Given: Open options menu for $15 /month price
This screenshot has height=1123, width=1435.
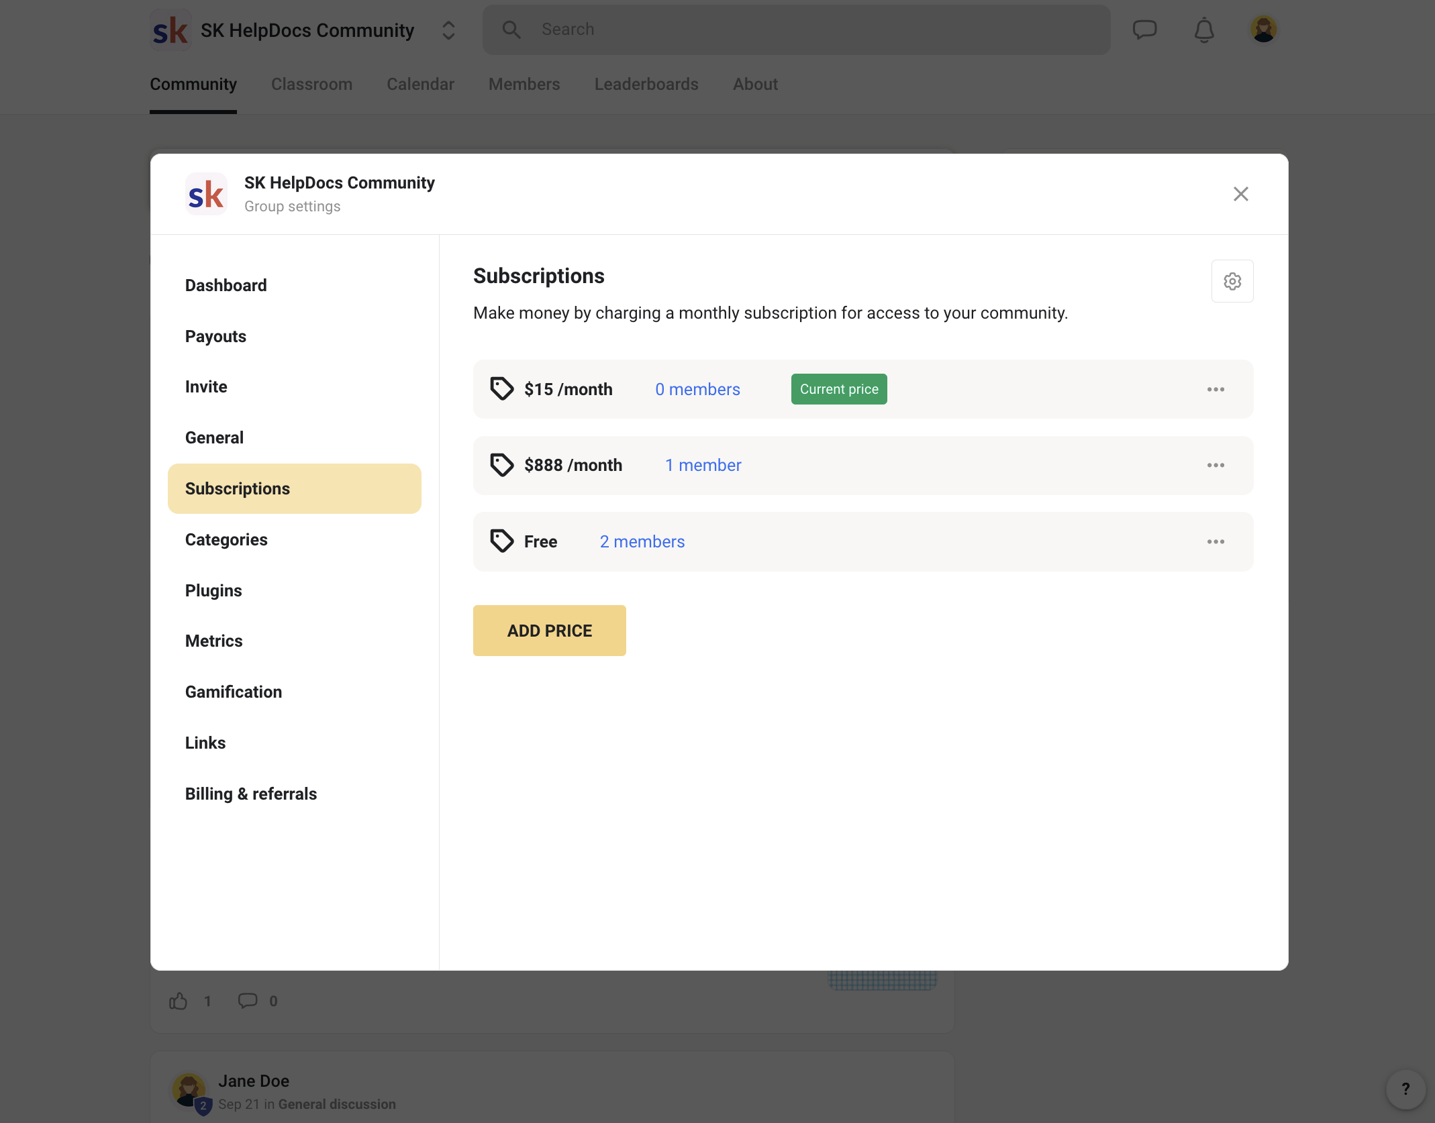Looking at the screenshot, I should [1216, 389].
